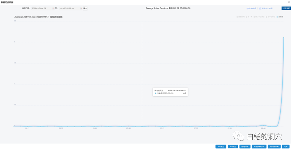This screenshot has height=149, width=291.
Task: Click the 知识点诊断 button
Action: (275, 147)
